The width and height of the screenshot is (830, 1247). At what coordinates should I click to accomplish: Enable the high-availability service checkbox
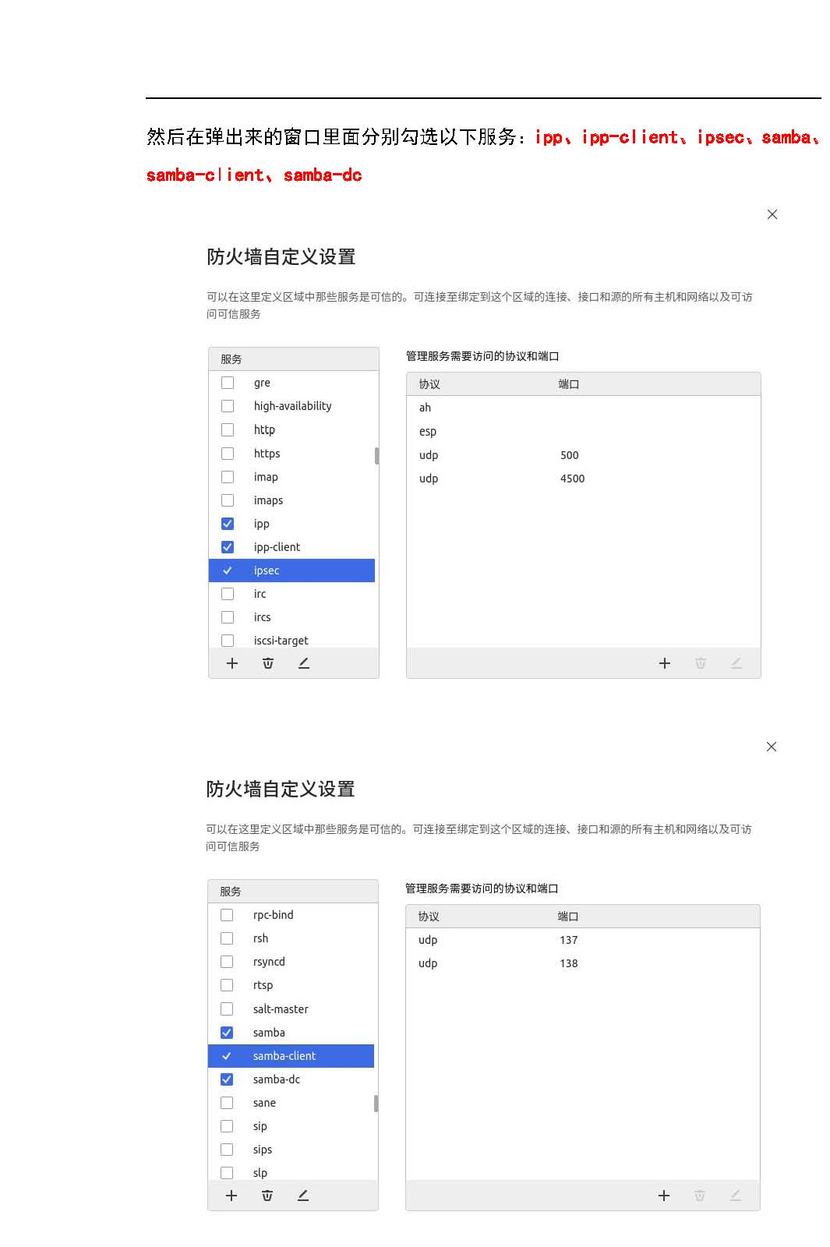click(228, 406)
